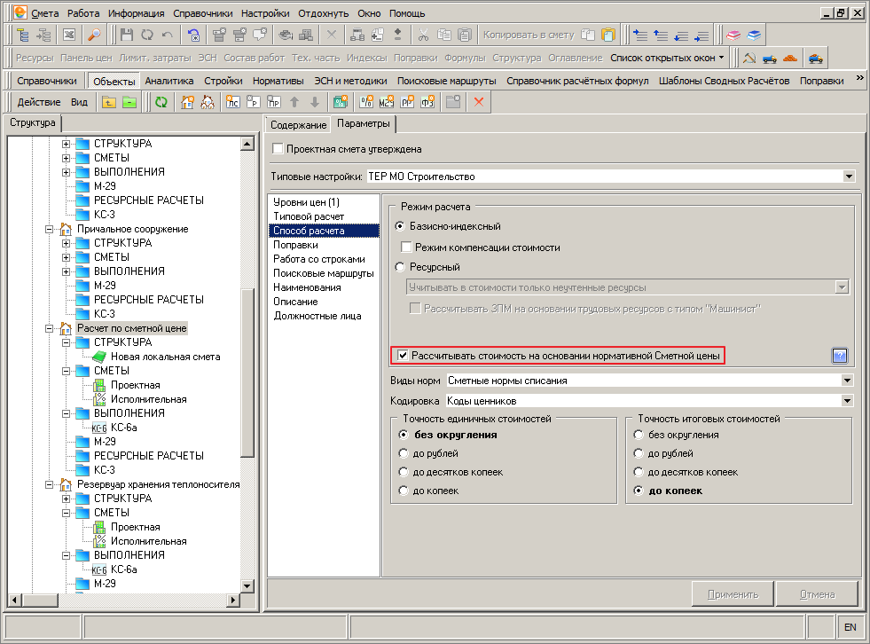Open the 'Нормативы' tab
The width and height of the screenshot is (870, 644).
point(278,81)
